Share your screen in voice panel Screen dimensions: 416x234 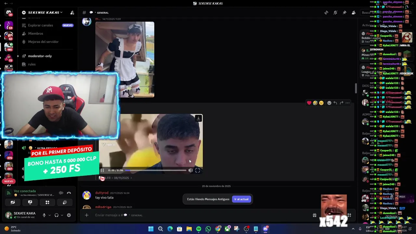coord(30,202)
